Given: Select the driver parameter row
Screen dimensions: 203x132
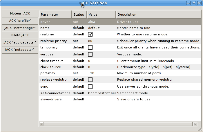Looking at the screenshot, I should (x=120, y=22).
